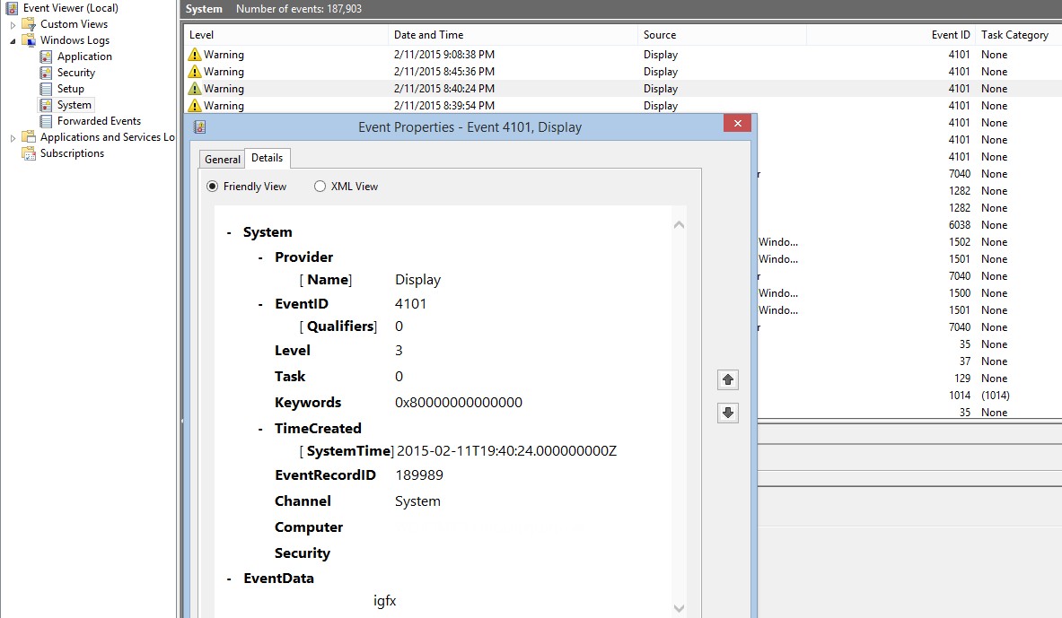1062x618 pixels.
Task: Collapse the EventData section
Action: (230, 579)
